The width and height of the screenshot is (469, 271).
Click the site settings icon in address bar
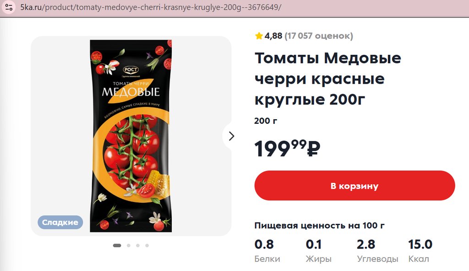pos(8,7)
